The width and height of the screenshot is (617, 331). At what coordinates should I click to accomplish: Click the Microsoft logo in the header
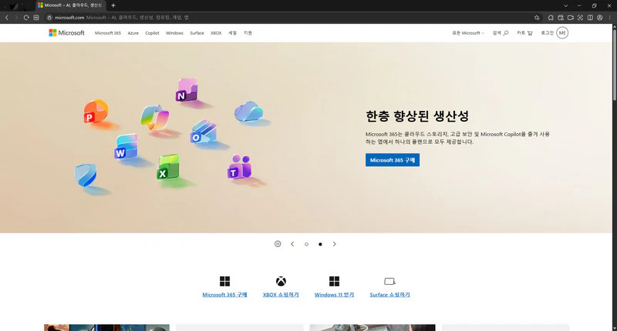66,33
